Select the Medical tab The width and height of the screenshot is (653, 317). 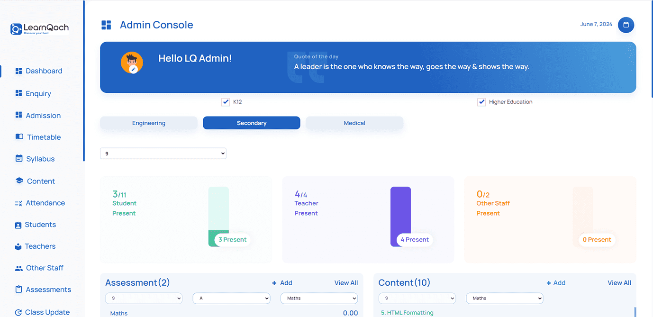tap(354, 123)
